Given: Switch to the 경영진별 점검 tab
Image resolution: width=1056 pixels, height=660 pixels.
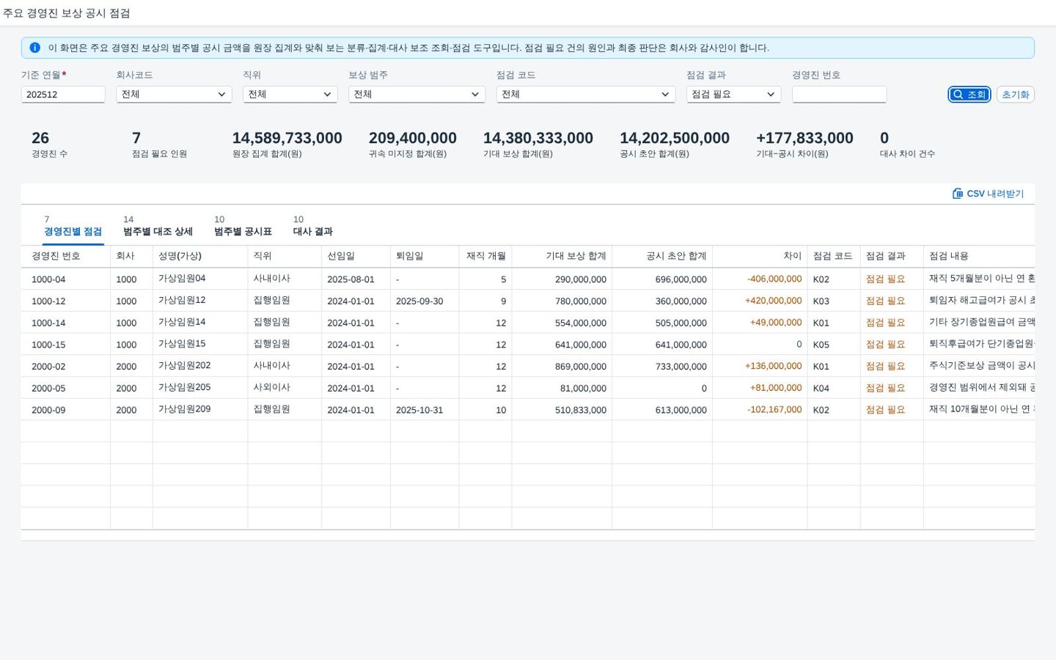Looking at the screenshot, I should pos(73,226).
